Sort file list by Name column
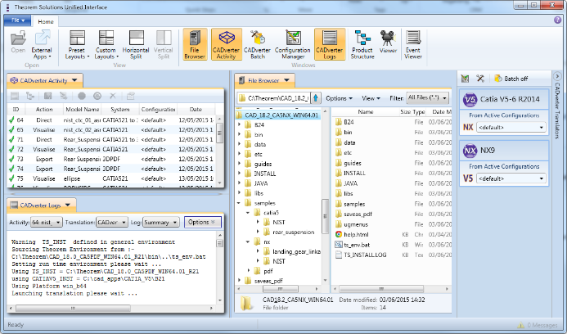Image resolution: width=567 pixels, height=334 pixels. 365,112
